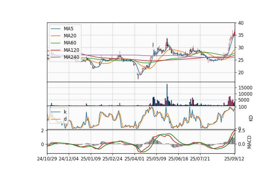The image size is (261, 187).
Task: Click the green MA60 legend line sample
Action: tap(55, 43)
